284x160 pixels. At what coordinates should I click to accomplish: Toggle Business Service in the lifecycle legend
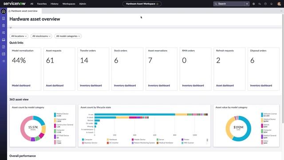90,143
